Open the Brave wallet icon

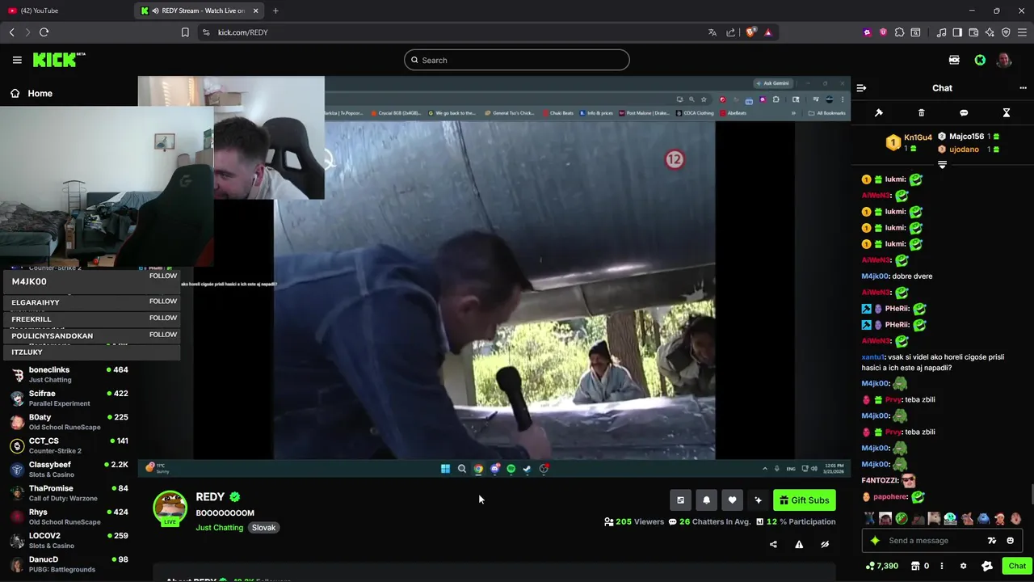tap(973, 32)
